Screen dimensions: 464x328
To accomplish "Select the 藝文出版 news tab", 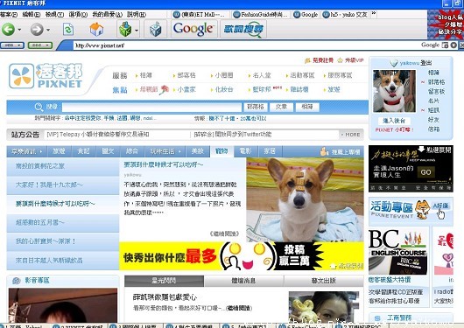I will pyautogui.click(x=323, y=281).
